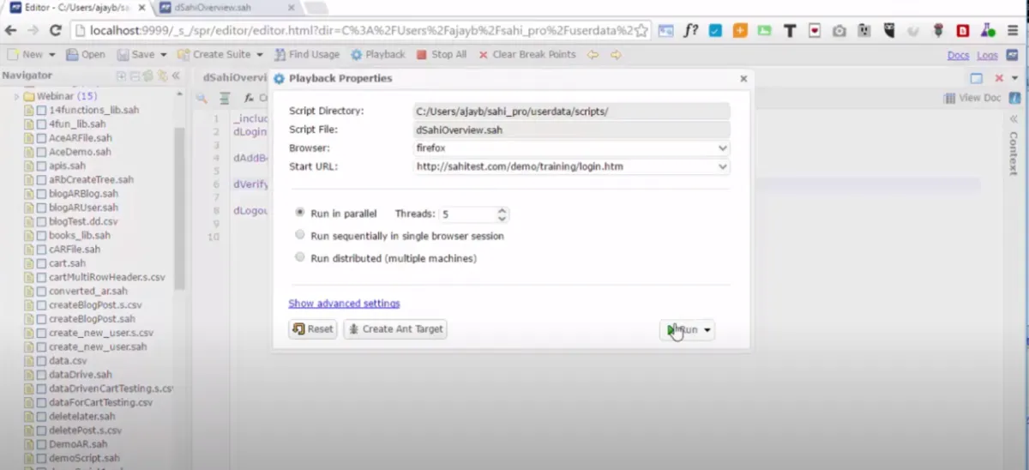Image resolution: width=1029 pixels, height=470 pixels.
Task: Click the blue info icon beside View Doc
Action: (1013, 98)
